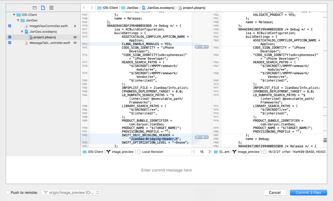Viewport: 333px width, 201px height.
Task: Click the ImageViewController.swift file icon
Action: coord(27,26)
